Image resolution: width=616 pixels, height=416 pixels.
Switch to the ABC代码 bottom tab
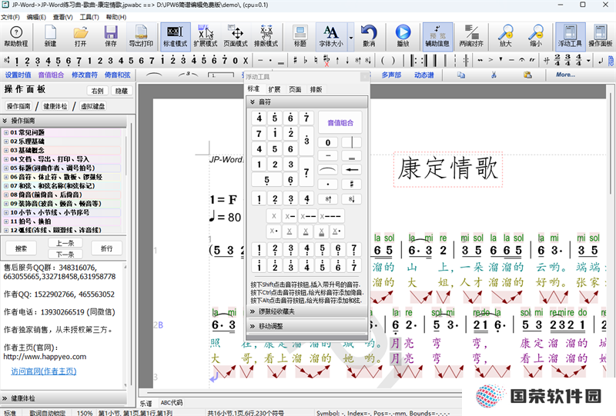coord(172,403)
